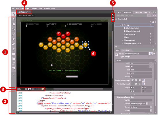The image size is (158, 115).
Task: Select the Selection arrow tool
Action: click(14, 14)
